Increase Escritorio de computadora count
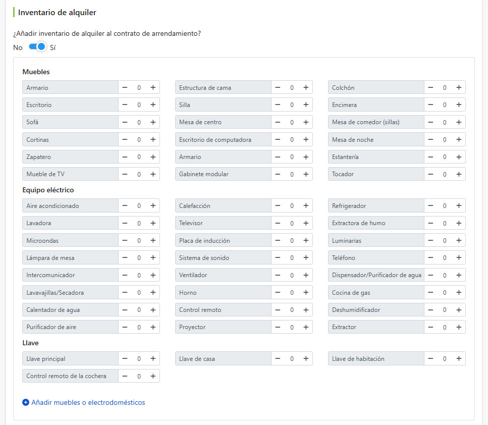Viewport: 488px width, 425px height. [306, 140]
